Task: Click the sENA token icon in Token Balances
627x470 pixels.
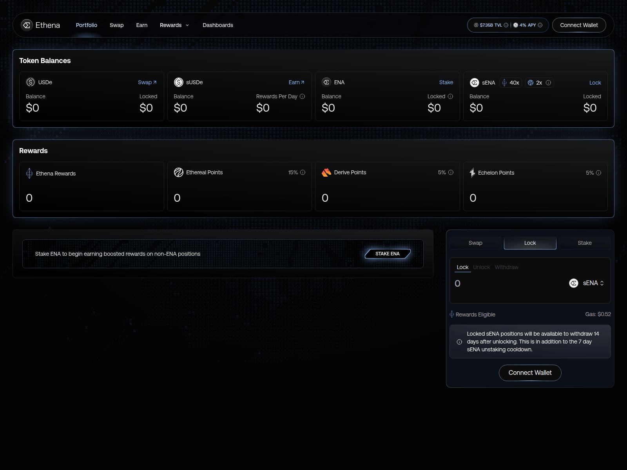Action: [x=475, y=83]
